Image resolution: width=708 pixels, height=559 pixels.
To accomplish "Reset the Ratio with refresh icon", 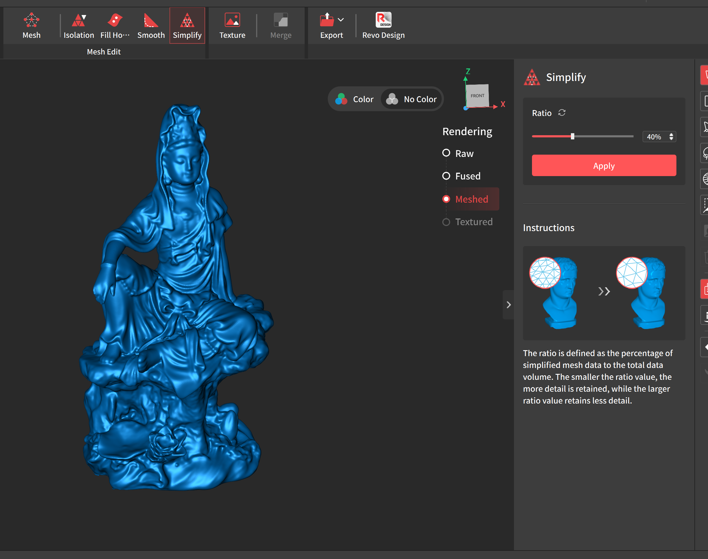I will click(562, 113).
